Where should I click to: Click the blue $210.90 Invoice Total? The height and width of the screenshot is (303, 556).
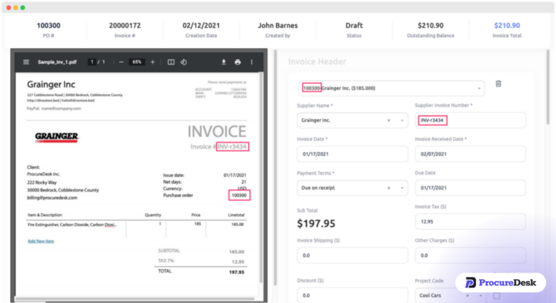(506, 25)
